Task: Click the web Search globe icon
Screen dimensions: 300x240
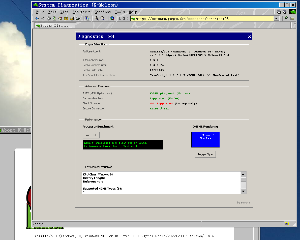Action: click(x=112, y=18)
